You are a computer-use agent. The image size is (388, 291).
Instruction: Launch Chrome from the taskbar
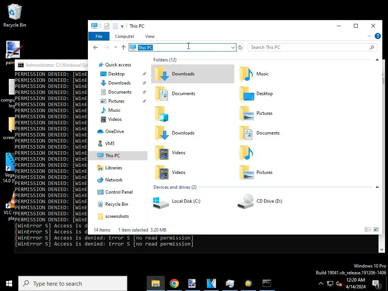click(174, 283)
